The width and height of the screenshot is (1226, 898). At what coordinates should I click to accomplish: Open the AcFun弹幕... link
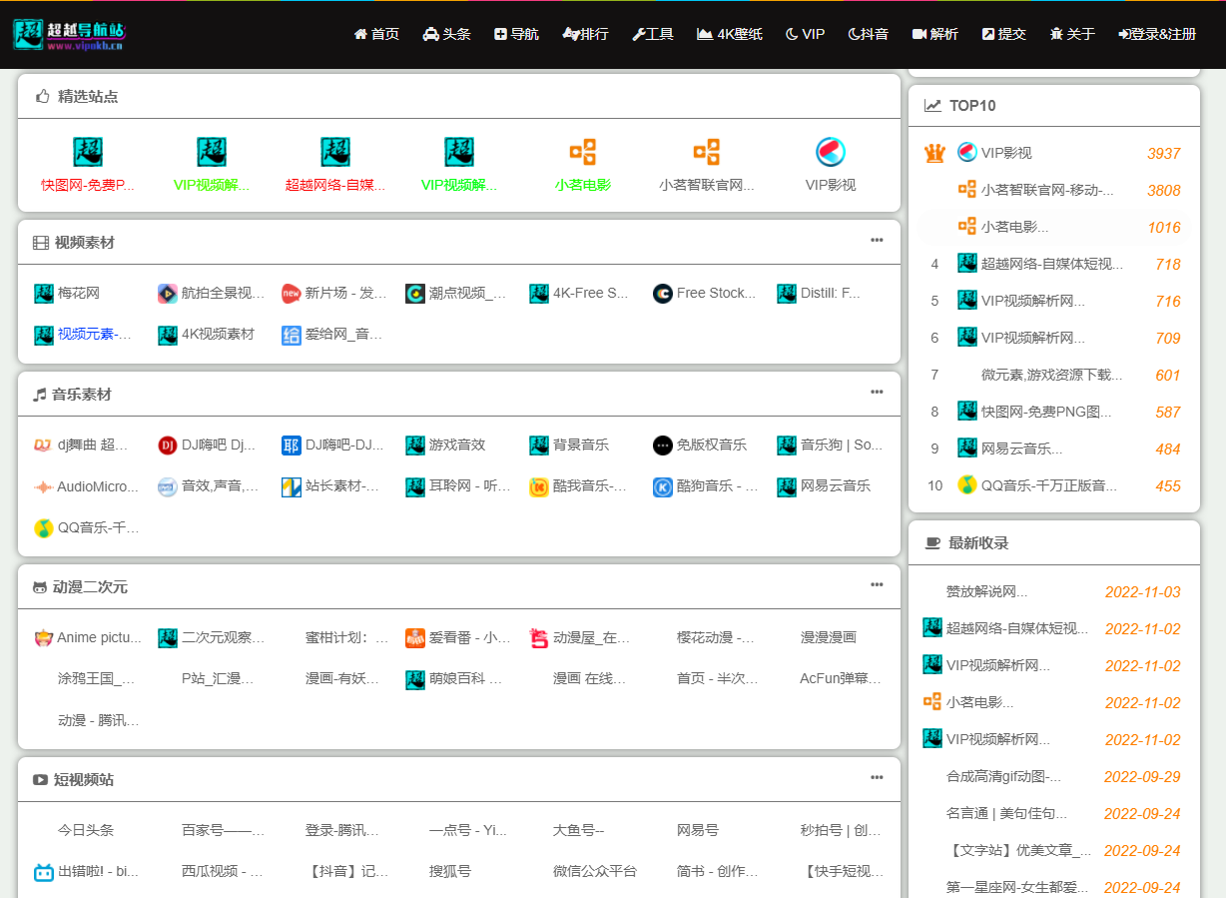point(841,679)
